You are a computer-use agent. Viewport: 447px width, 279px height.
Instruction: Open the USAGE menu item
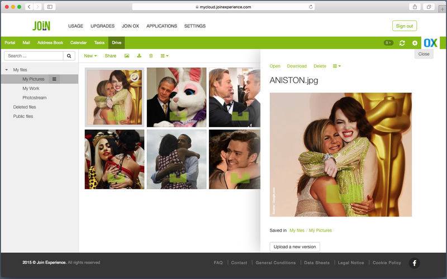pos(75,26)
